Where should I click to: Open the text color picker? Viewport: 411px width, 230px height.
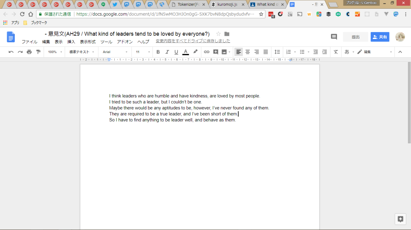(x=185, y=52)
